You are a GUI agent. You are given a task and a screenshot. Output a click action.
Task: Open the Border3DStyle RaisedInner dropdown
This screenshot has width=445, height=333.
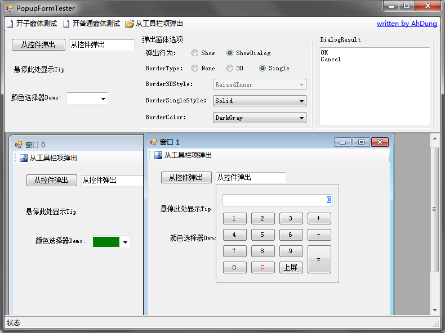(260, 84)
